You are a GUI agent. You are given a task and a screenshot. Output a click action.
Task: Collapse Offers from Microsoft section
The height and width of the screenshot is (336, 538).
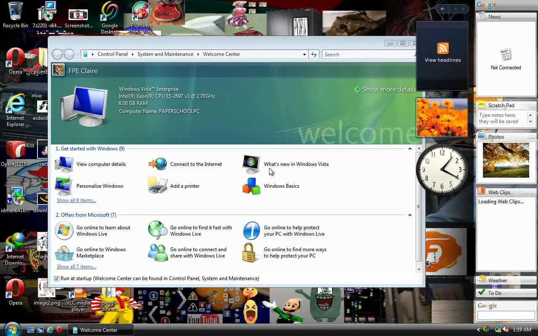pos(410,215)
